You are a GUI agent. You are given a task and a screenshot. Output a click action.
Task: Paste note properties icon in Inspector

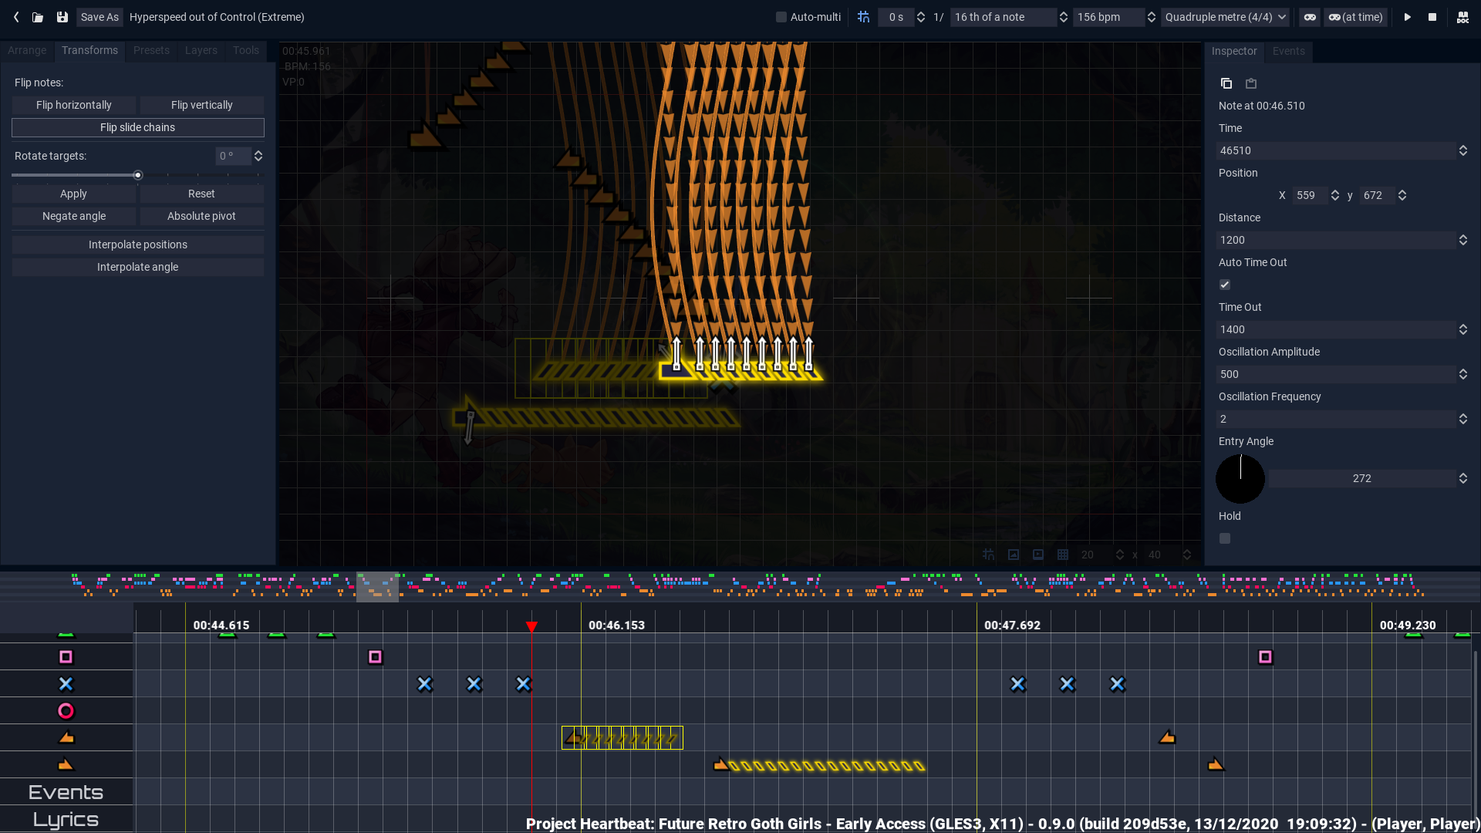tap(1251, 83)
